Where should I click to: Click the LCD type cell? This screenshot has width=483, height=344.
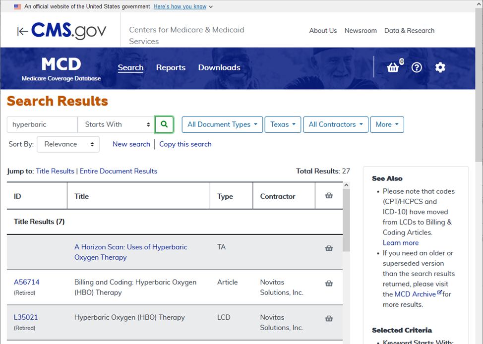pyautogui.click(x=224, y=317)
